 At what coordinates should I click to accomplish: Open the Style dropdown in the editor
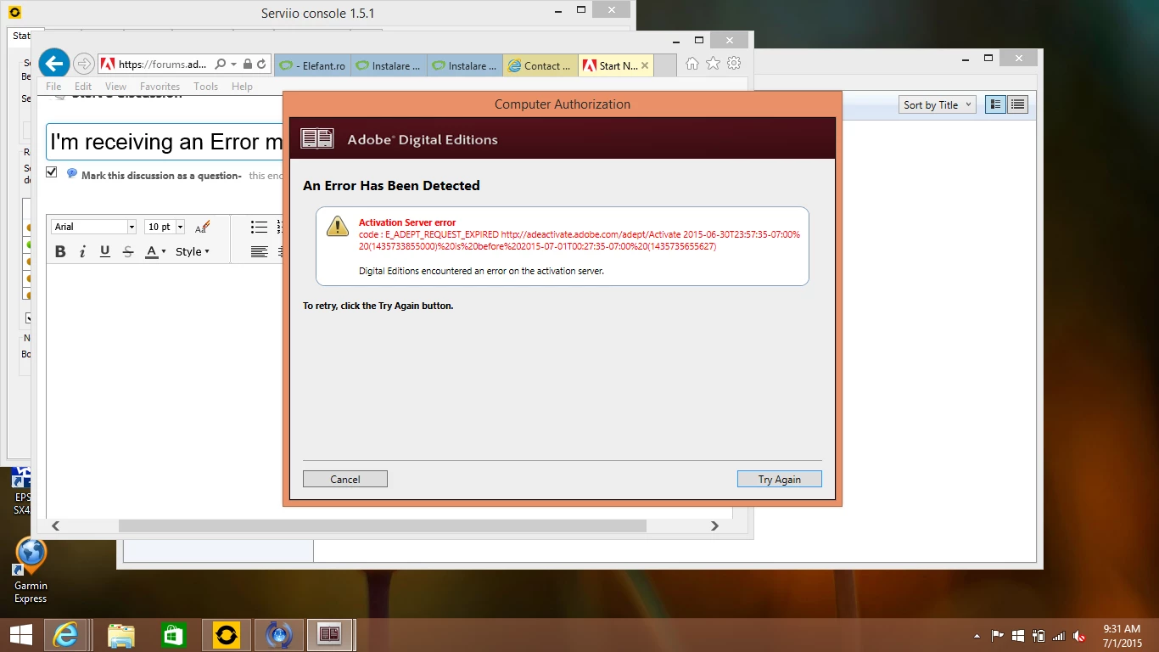point(192,251)
